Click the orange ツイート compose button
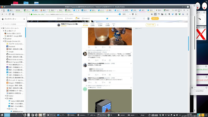 pyautogui.click(x=155, y=19)
